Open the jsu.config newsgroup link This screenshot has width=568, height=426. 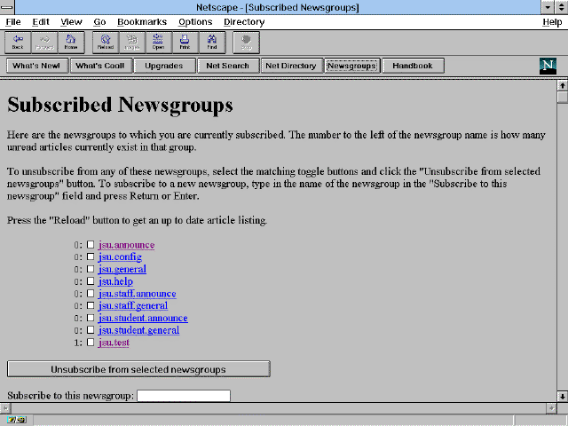(x=120, y=257)
